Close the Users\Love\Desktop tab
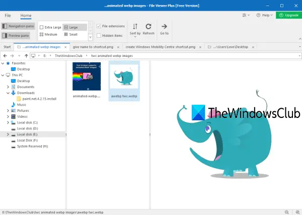This screenshot has height=215, width=302. coord(253,47)
